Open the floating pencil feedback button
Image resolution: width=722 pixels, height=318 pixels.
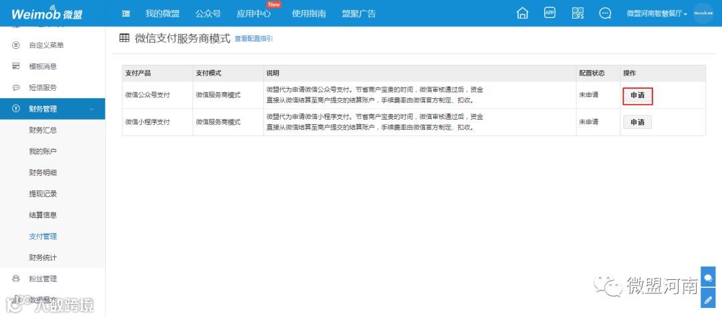pos(708,299)
